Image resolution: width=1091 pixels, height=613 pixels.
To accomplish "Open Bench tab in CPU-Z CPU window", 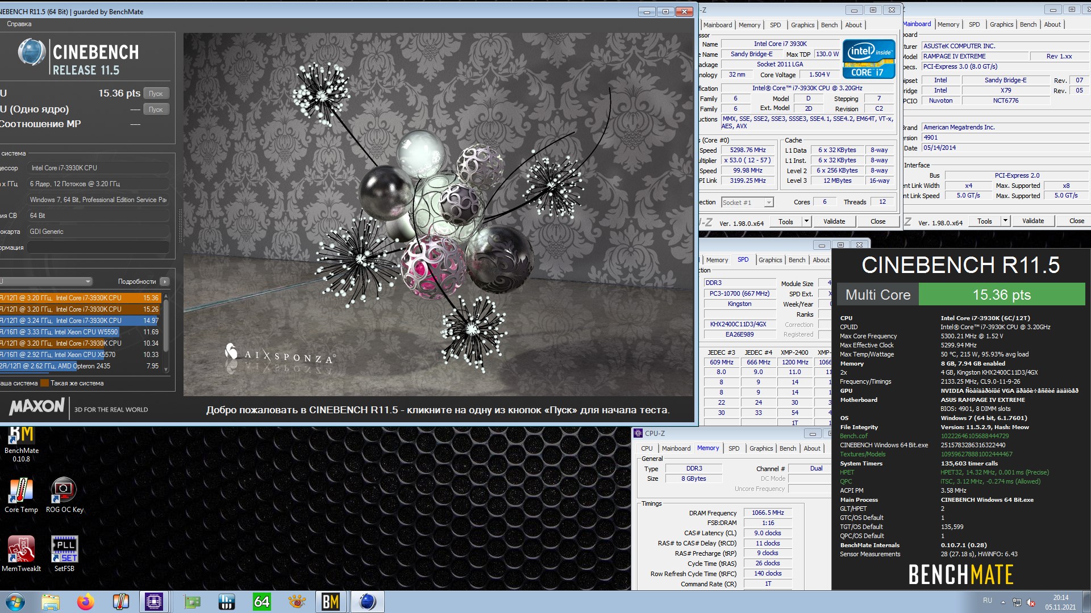I will pos(829,25).
